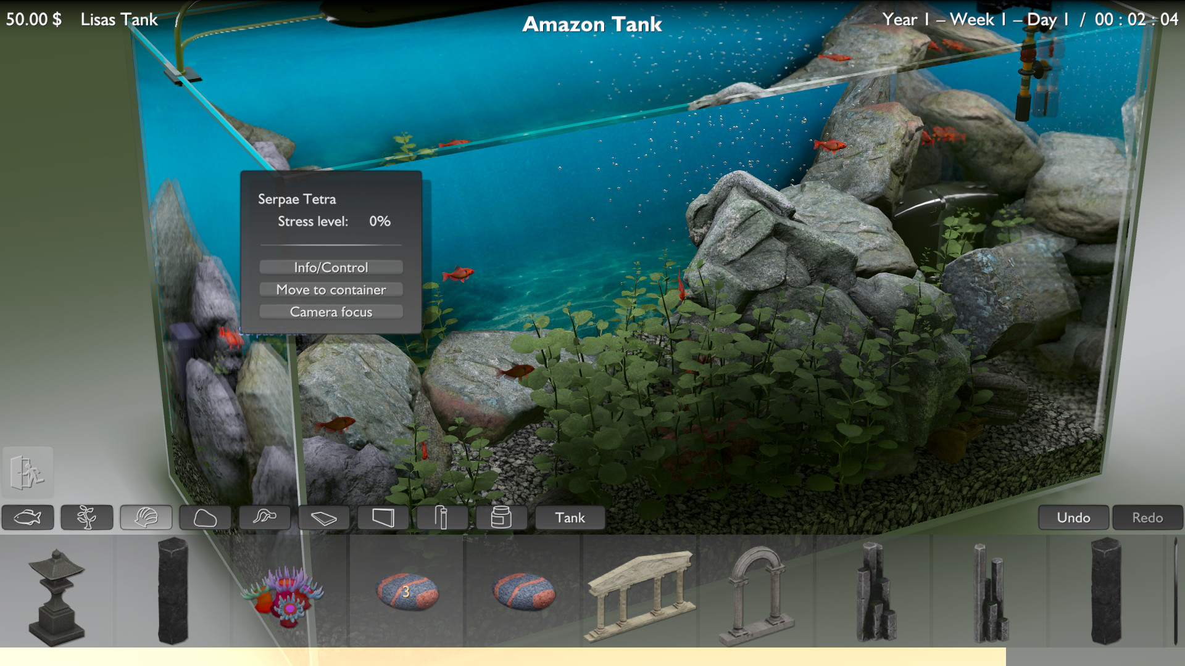
Task: Open the driftwood category icon
Action: click(x=264, y=517)
